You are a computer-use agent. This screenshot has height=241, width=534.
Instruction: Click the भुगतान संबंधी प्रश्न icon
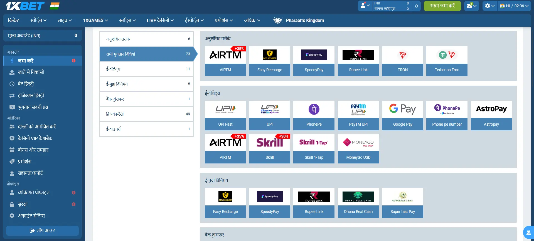(12, 107)
